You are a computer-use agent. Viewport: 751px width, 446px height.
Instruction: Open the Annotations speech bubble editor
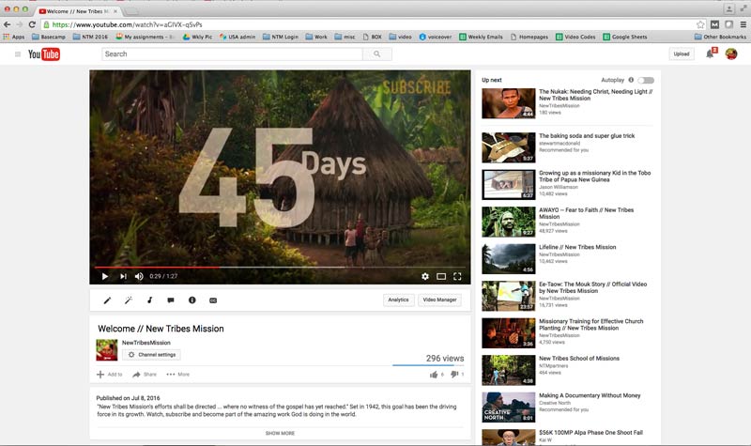pyautogui.click(x=171, y=300)
